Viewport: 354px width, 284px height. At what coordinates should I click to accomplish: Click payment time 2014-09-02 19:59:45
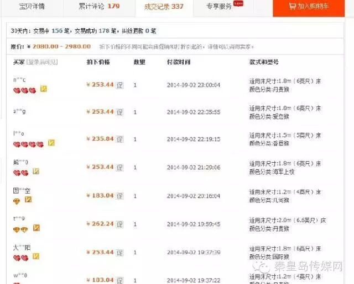[x=194, y=224]
